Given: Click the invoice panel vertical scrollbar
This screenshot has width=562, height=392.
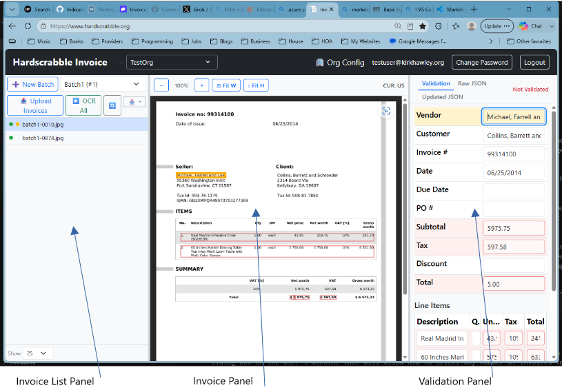Looking at the screenshot, I should click(x=405, y=198).
